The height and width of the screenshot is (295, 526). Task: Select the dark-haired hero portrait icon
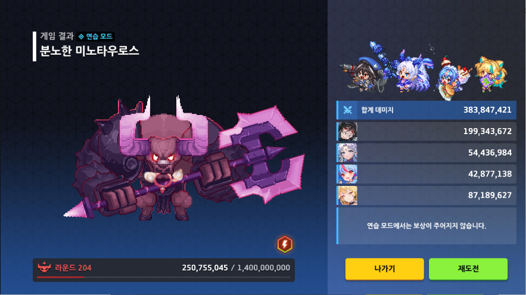[347, 131]
